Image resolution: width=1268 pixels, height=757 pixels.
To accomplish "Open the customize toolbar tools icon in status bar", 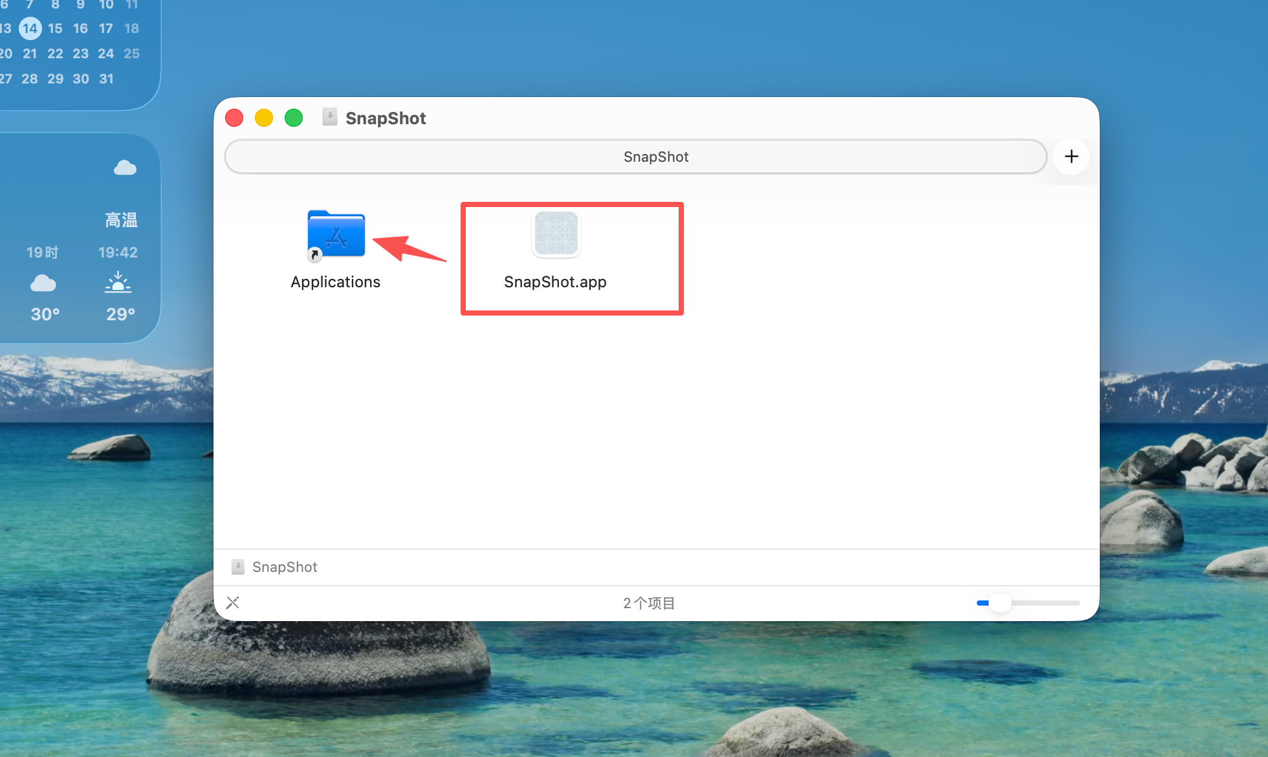I will point(233,603).
